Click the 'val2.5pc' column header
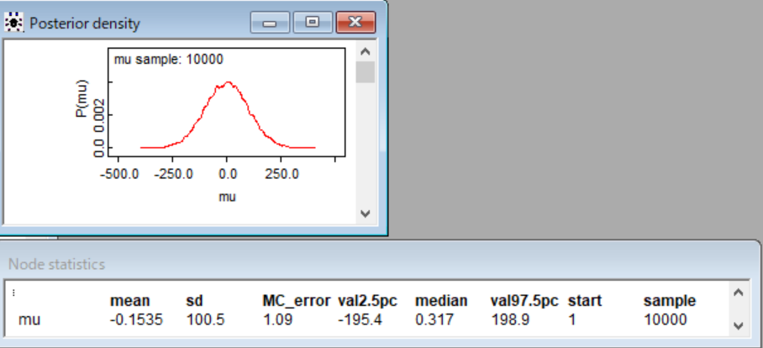Screen dimensions: 763x348 367,301
